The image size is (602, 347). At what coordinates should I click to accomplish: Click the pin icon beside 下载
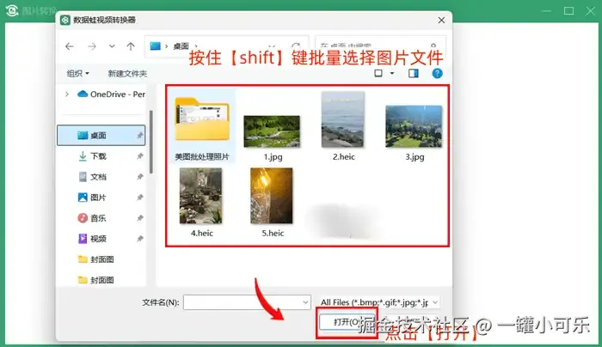click(139, 156)
